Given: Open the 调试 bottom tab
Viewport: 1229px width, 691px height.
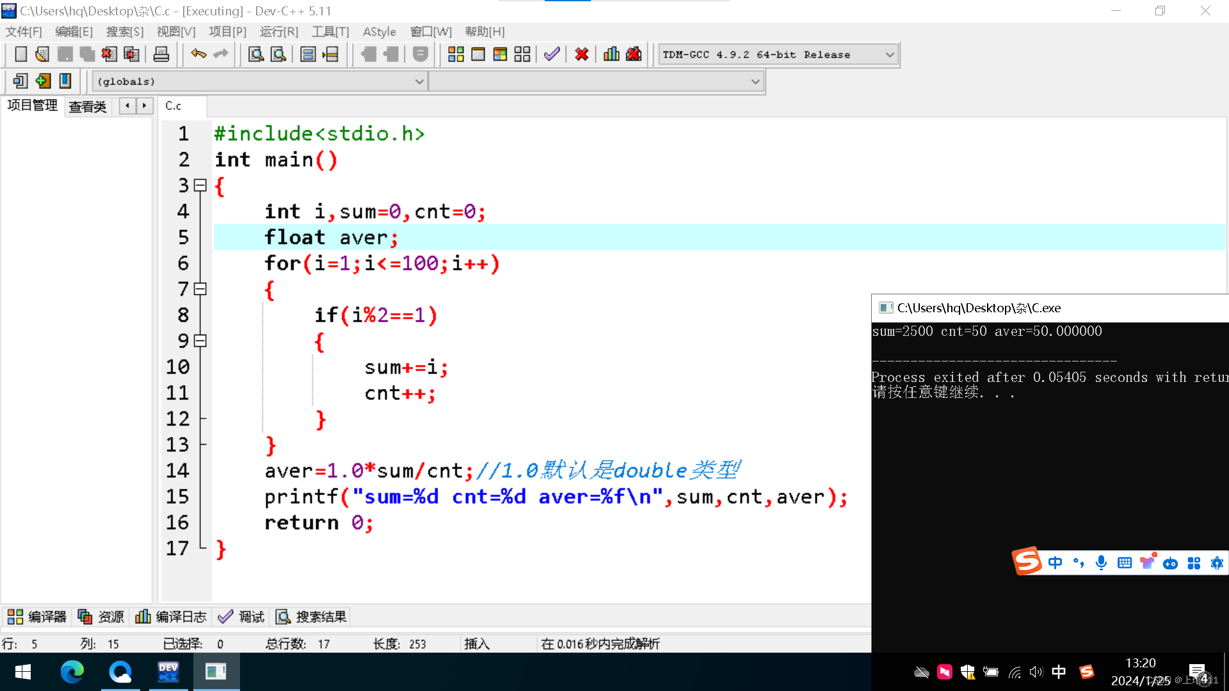Looking at the screenshot, I should [x=241, y=617].
